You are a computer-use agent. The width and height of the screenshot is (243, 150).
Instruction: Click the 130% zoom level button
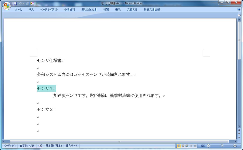click(202, 146)
